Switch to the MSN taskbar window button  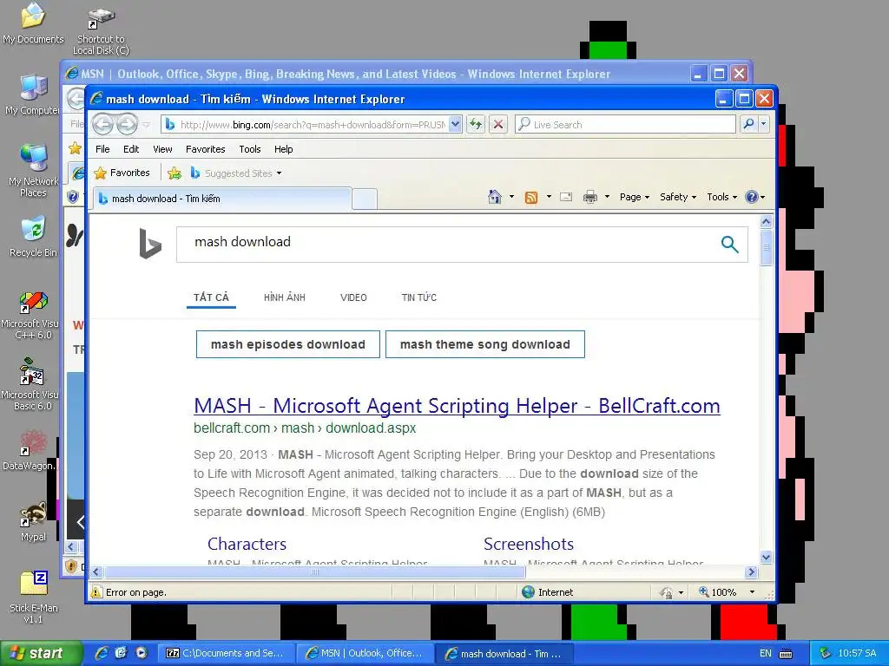pyautogui.click(x=365, y=653)
